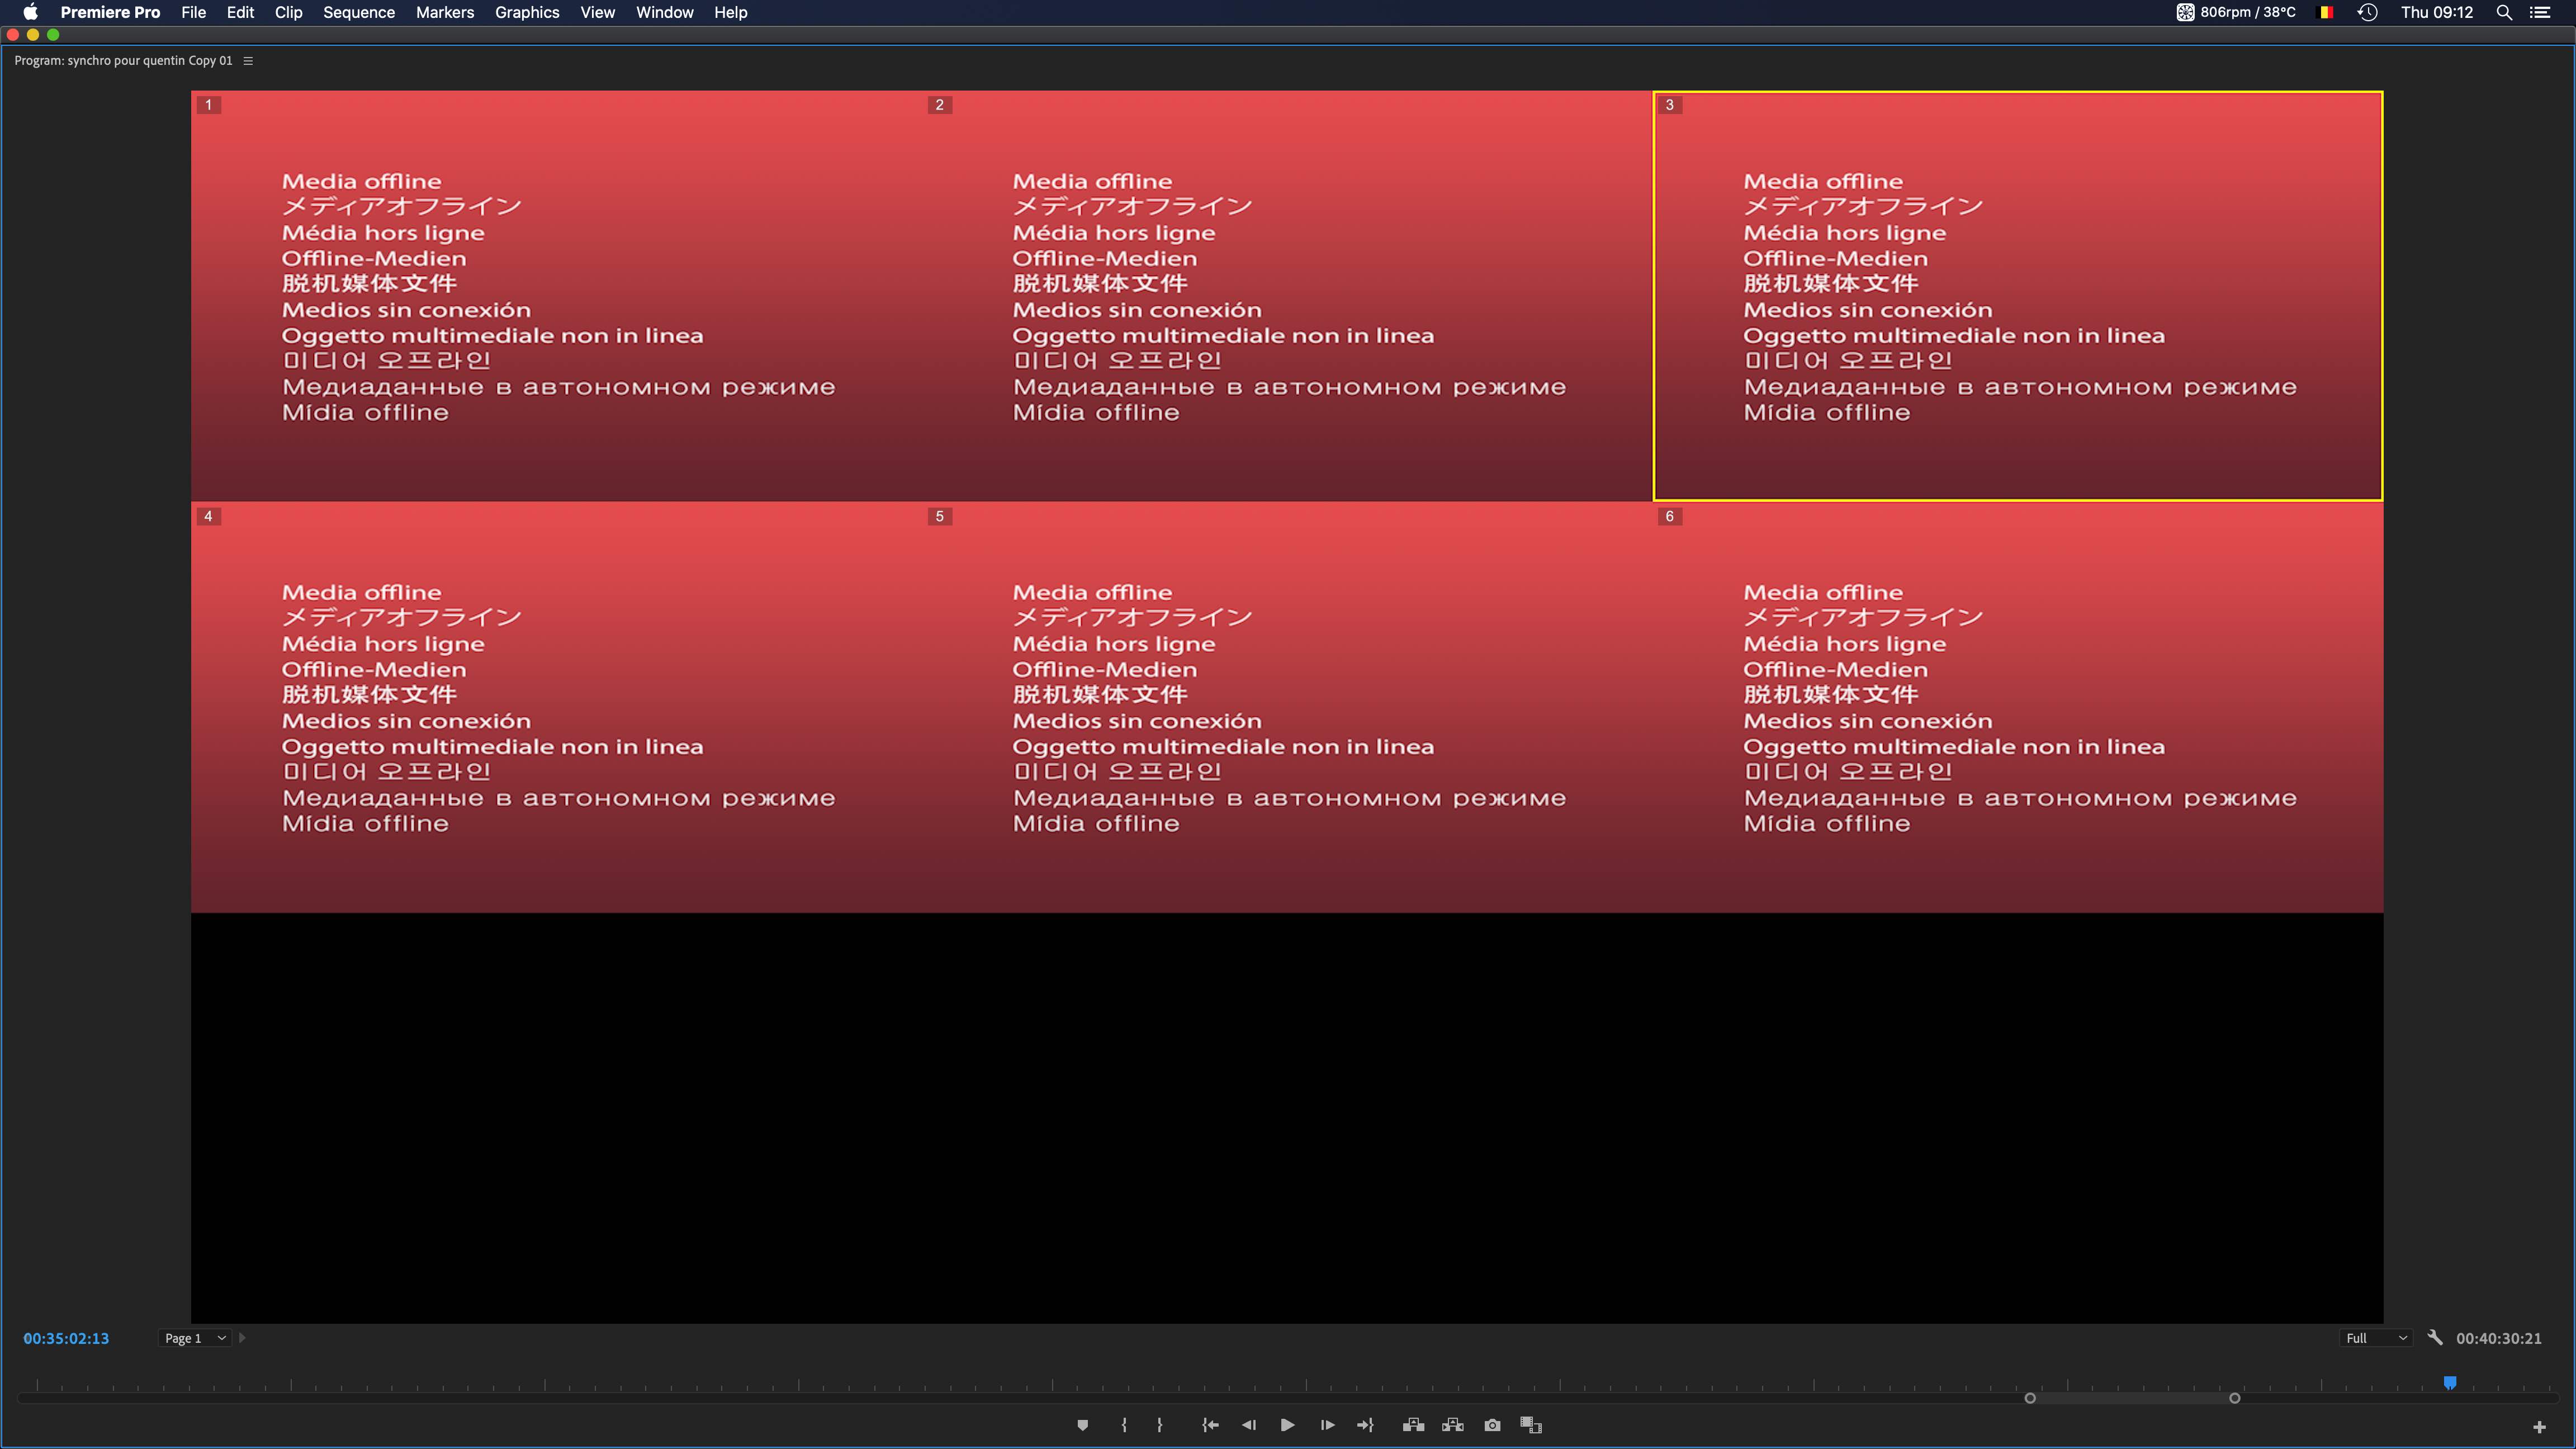Step back one frame
Image resolution: width=2576 pixels, height=1449 pixels.
coord(1249,1425)
